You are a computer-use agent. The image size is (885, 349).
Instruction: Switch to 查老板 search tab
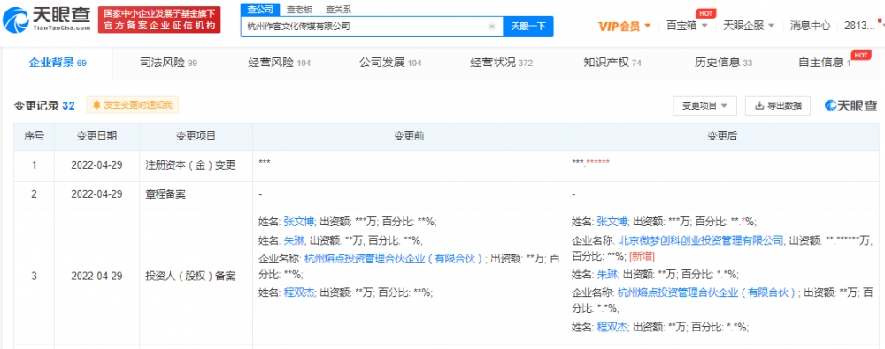(298, 9)
